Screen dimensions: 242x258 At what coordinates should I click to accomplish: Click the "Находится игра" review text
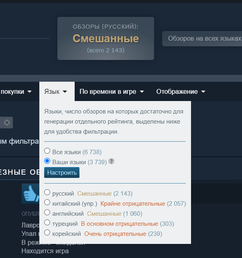pyautogui.click(x=45, y=251)
